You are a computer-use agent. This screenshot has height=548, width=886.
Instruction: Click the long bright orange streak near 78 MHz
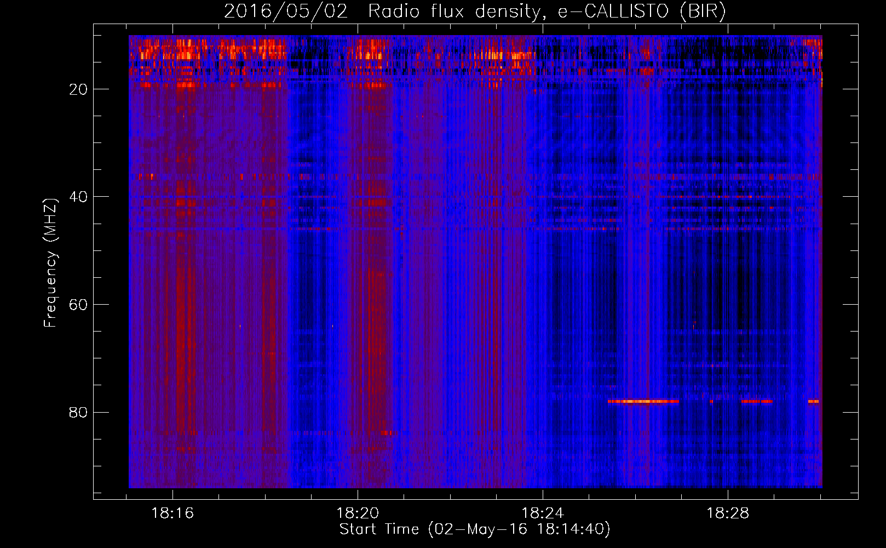(x=643, y=402)
